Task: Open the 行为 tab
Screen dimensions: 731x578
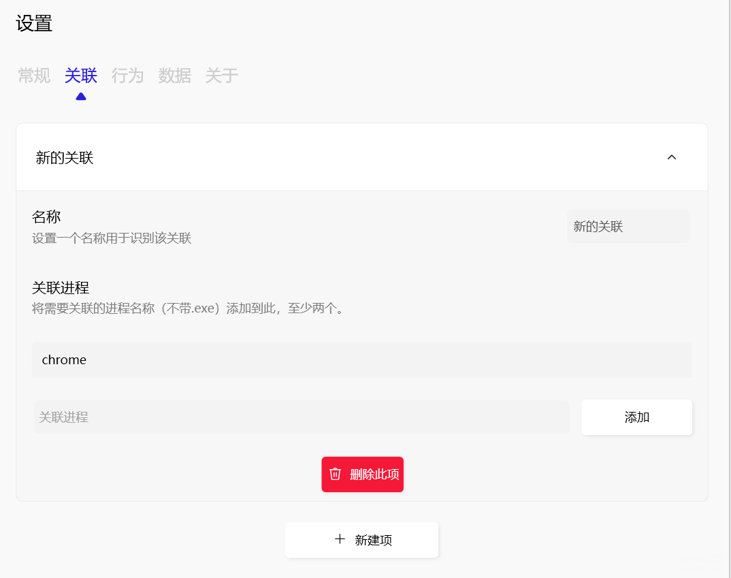Action: pos(127,75)
